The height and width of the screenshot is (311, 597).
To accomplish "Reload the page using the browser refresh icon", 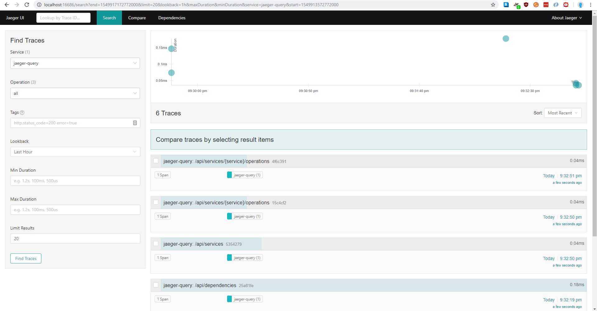I will [x=27, y=5].
